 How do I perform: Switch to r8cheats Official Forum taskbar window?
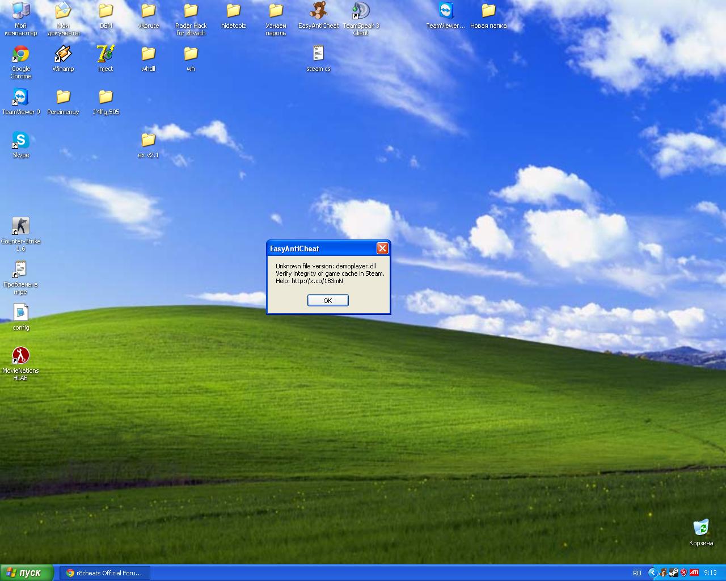(104, 573)
